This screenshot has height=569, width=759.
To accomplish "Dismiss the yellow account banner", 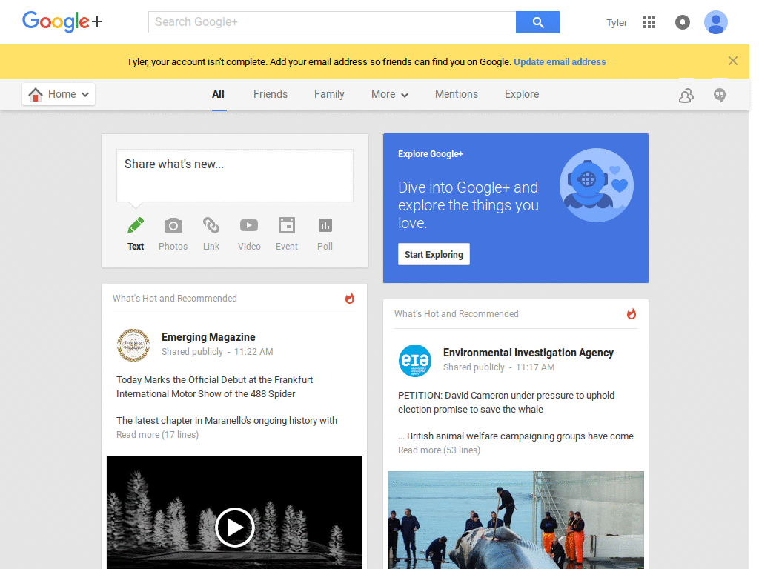I will (733, 61).
